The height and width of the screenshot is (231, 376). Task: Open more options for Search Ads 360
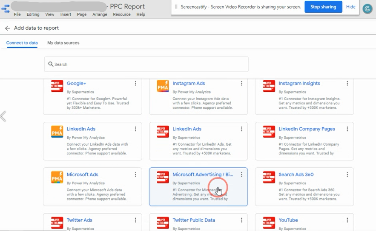(347, 175)
